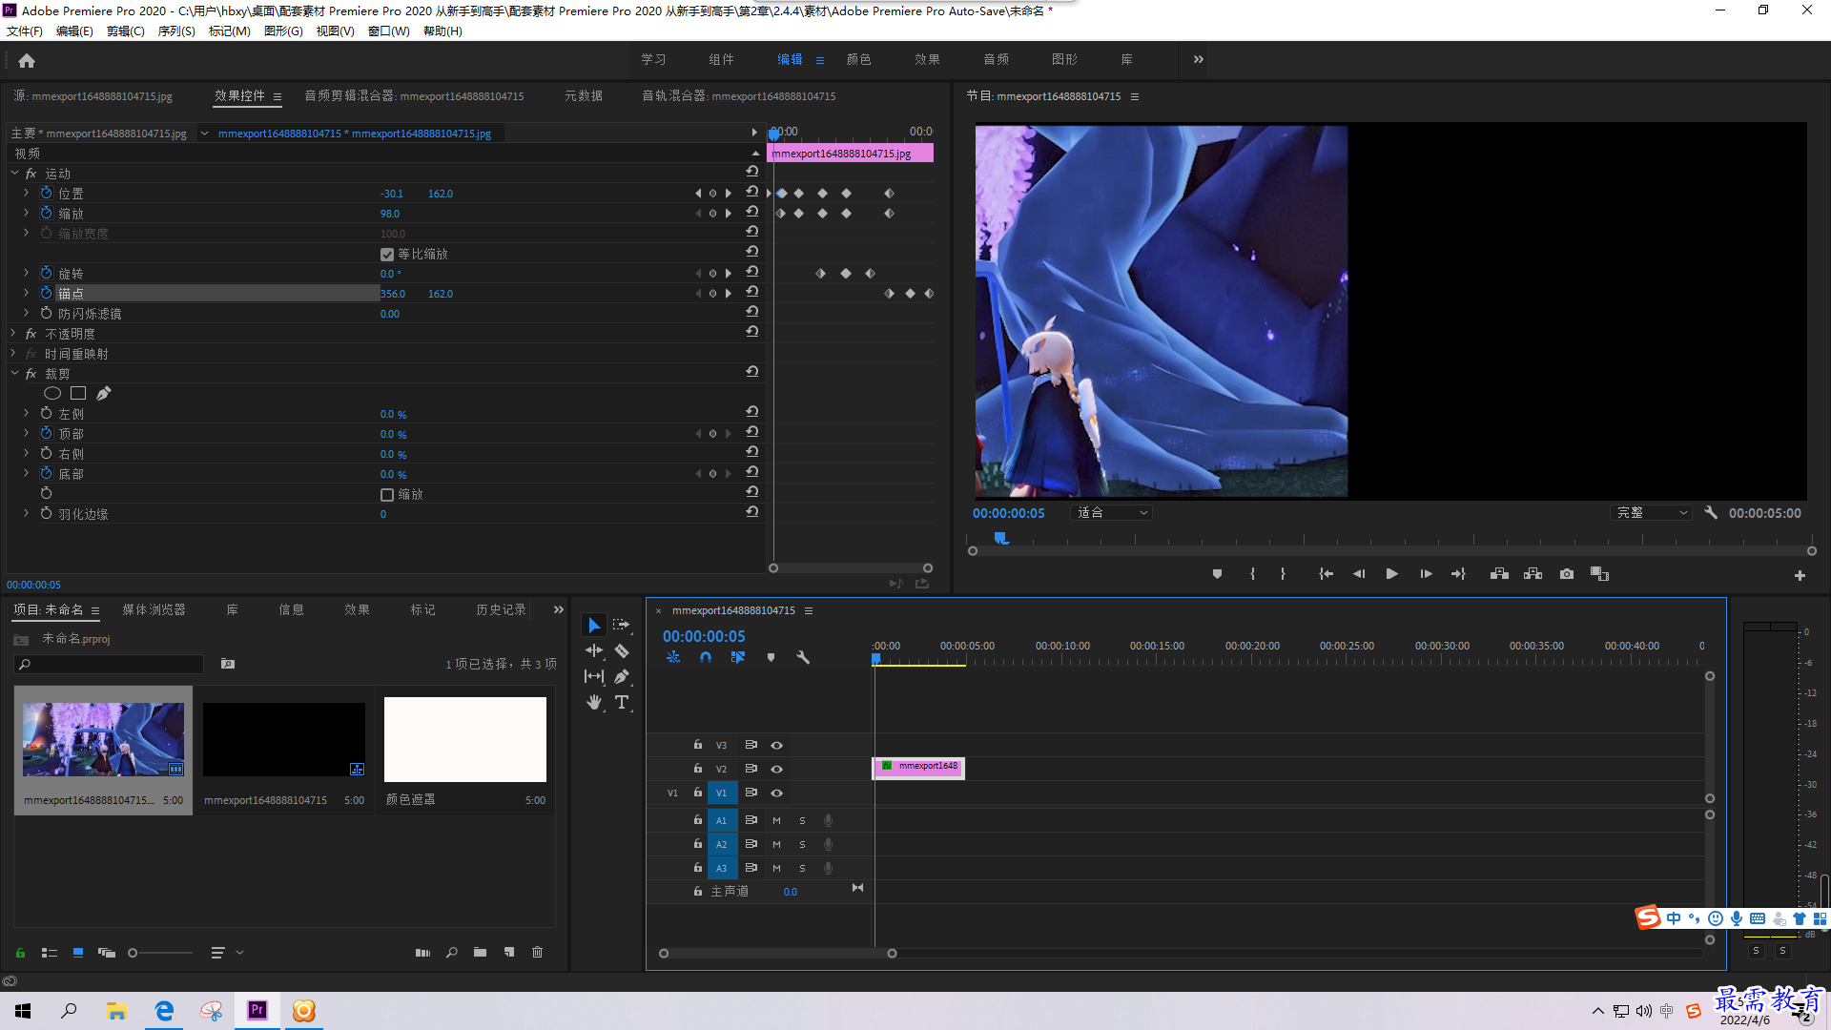Open the 文件(F) menu
1831x1030 pixels.
coord(25,31)
